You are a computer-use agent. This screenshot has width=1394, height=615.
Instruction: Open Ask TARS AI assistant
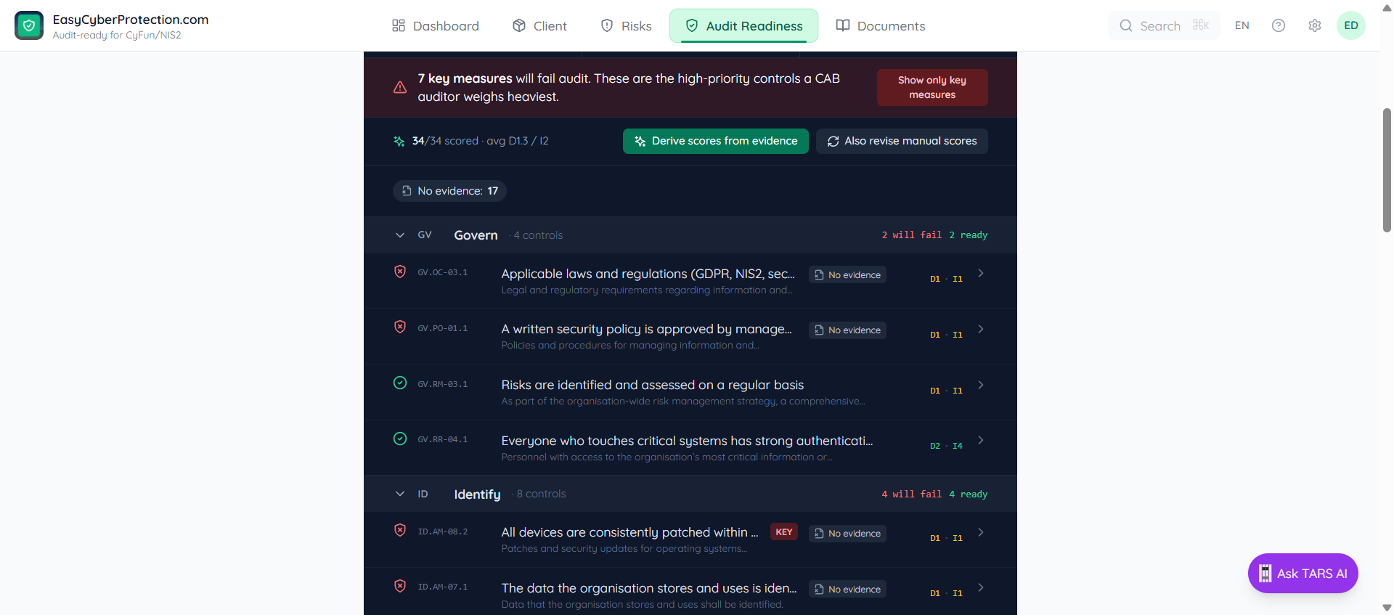pyautogui.click(x=1303, y=574)
